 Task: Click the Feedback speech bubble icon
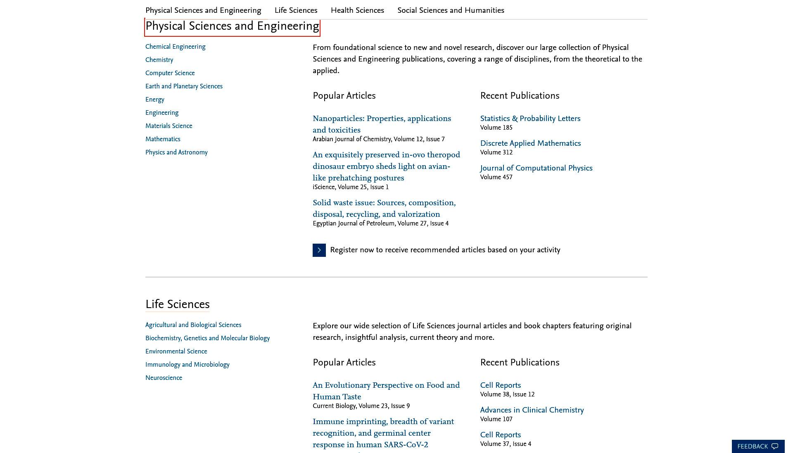click(775, 446)
